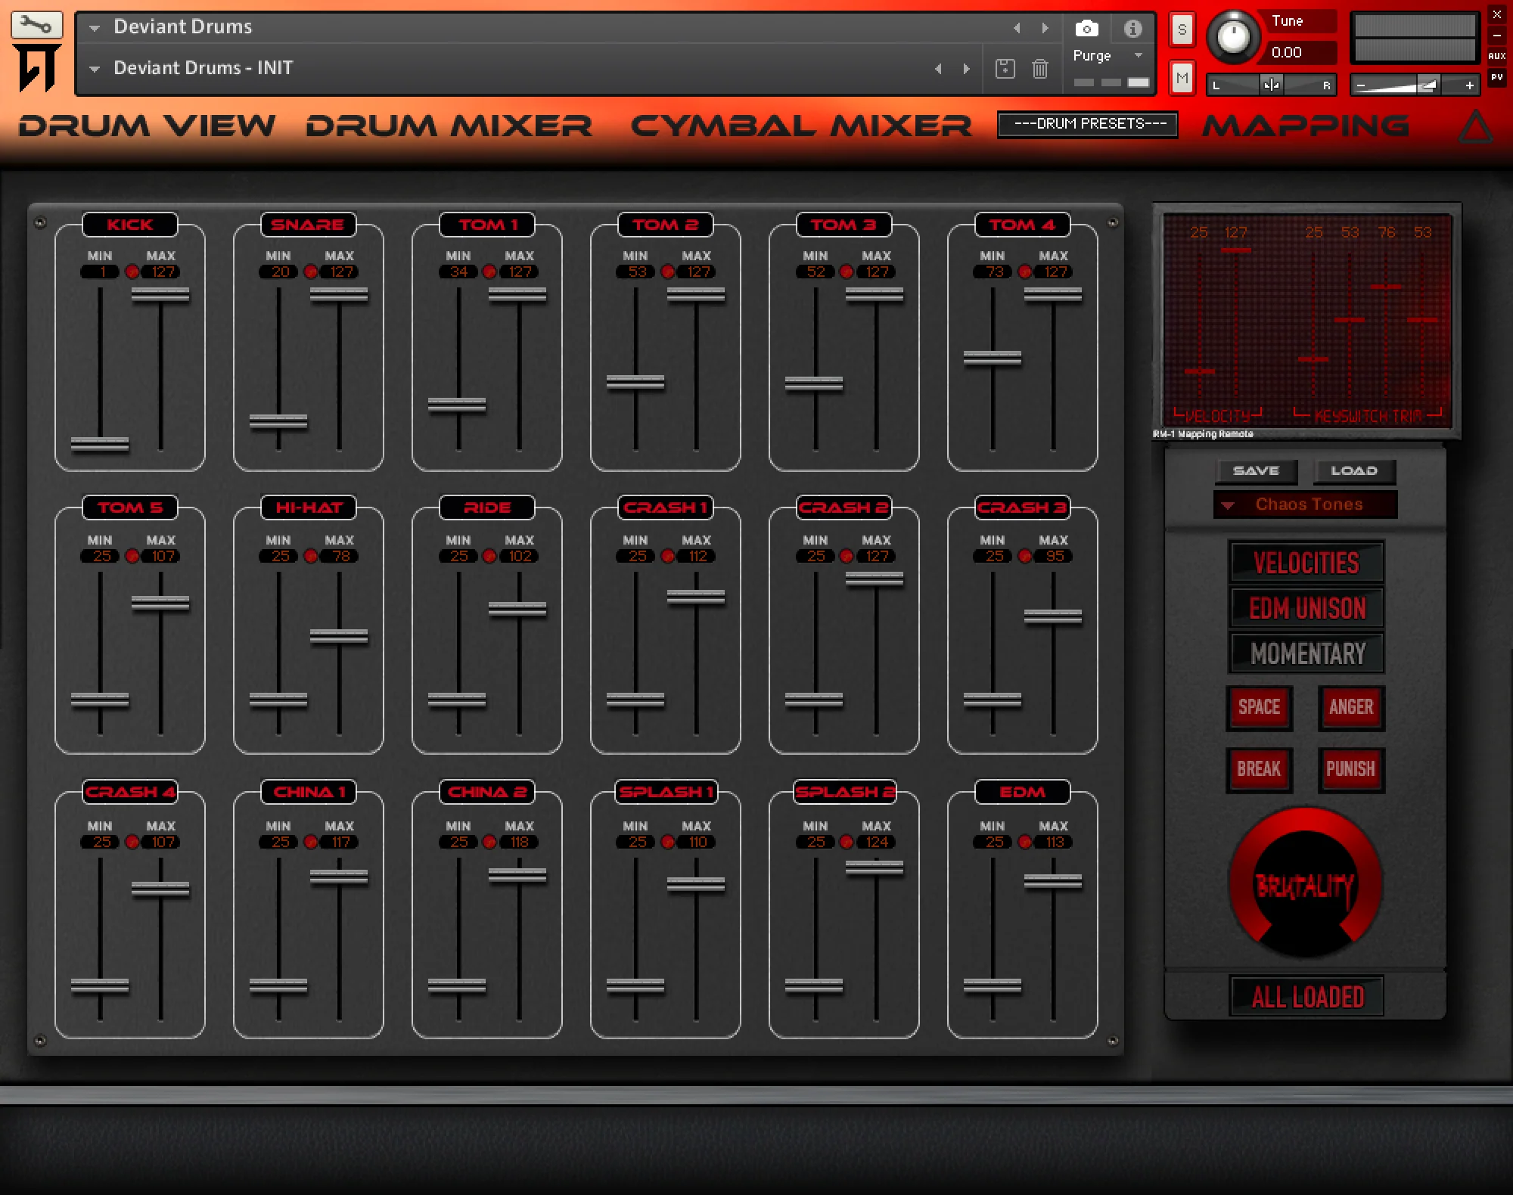Toggle the HI-HAT red link dot
1513x1195 pixels.
310,556
